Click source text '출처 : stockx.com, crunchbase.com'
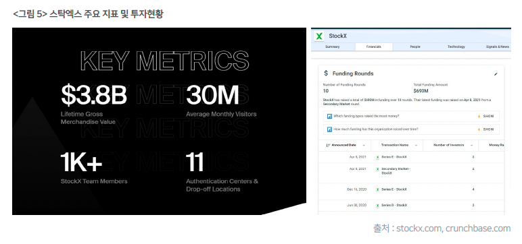The width and height of the screenshot is (522, 244). point(442,228)
